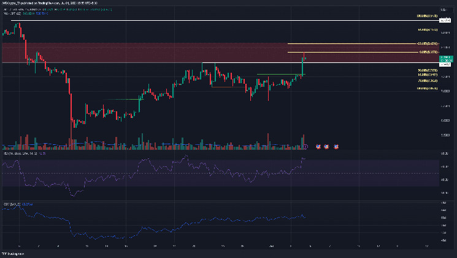
Task: Click the 78.60% Fibonacci level label
Action: tap(427, 80)
